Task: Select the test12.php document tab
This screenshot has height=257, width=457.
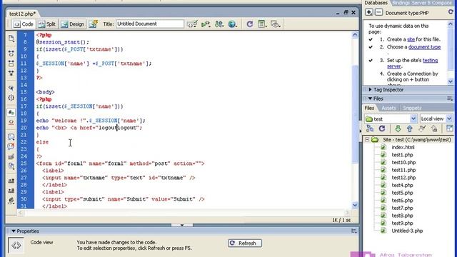Action: (22, 14)
